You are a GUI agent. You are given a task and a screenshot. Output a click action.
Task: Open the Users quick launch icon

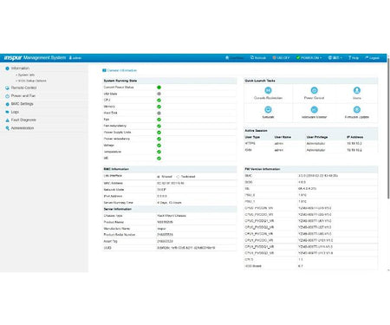point(357,90)
